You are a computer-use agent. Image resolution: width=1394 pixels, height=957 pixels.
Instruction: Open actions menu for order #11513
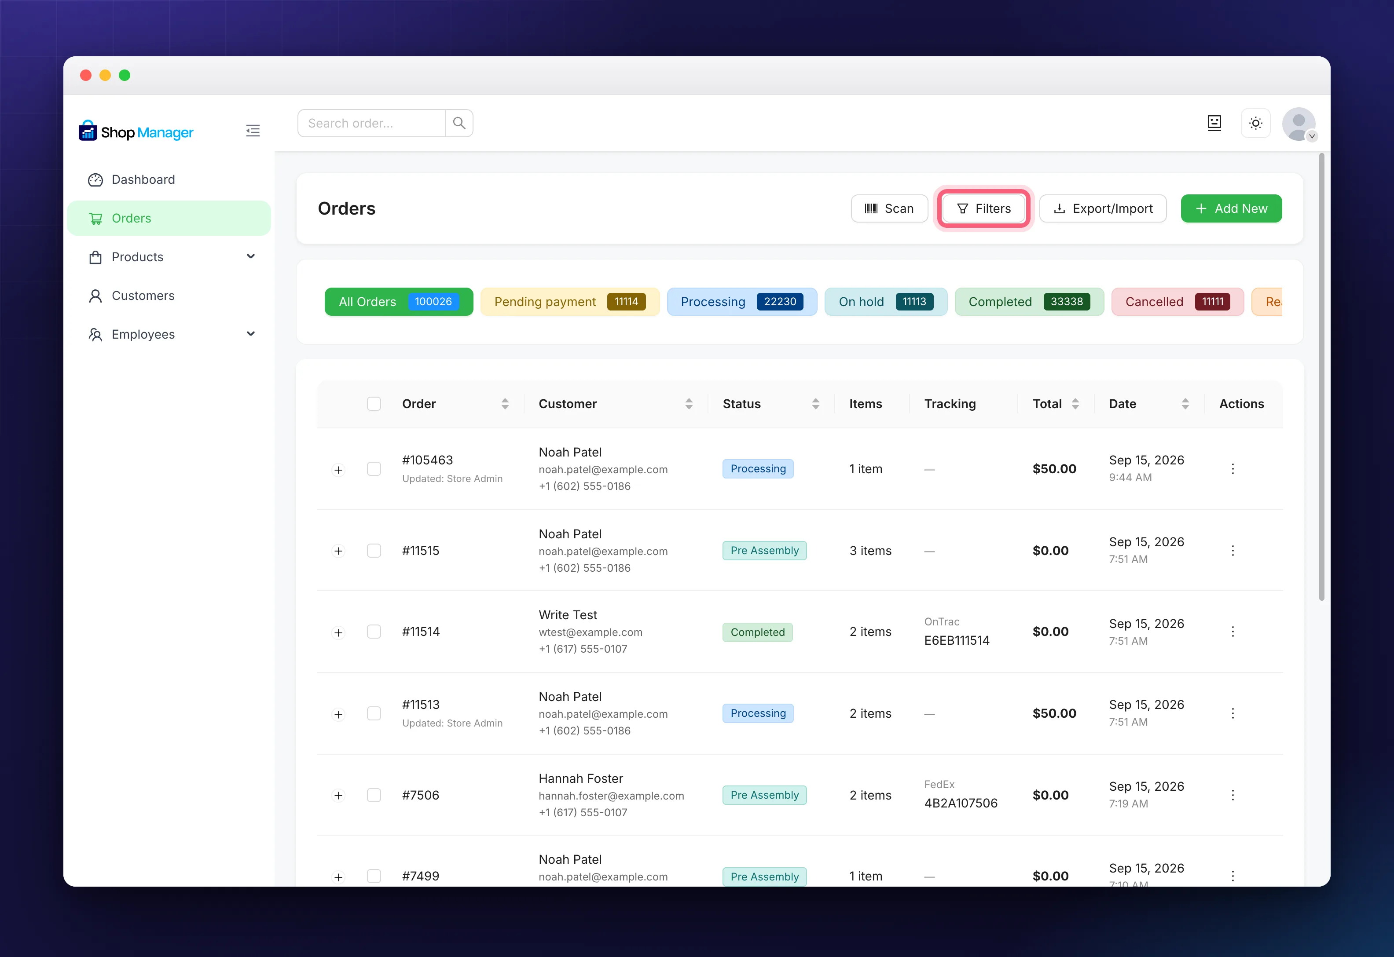[x=1233, y=713]
